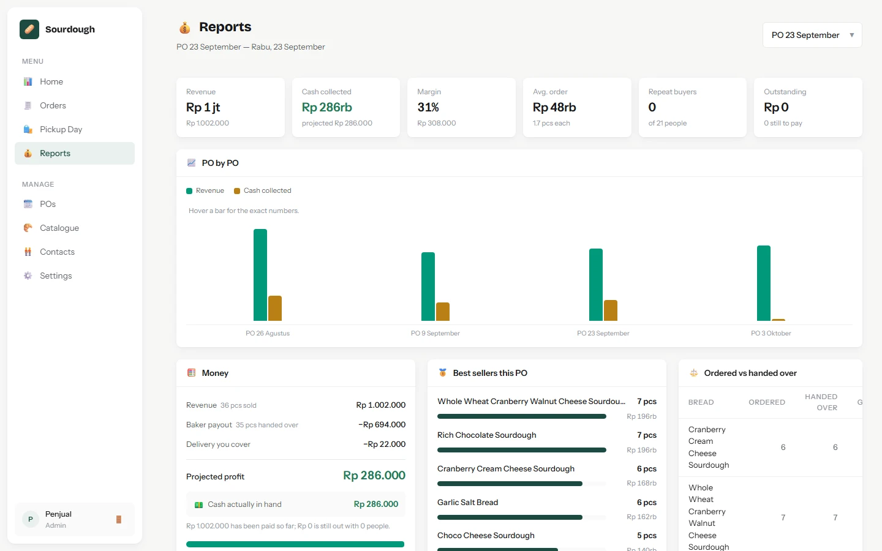Click the PO 26 Agustus axis label
The image size is (882, 551).
pos(268,334)
